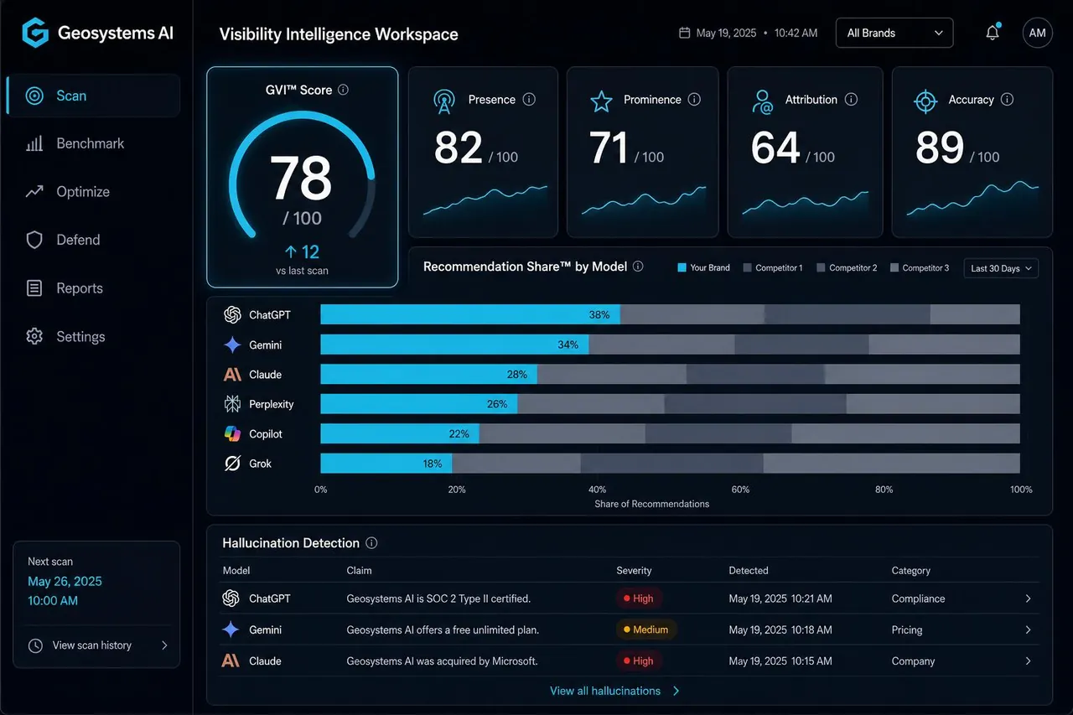Click the Detected column header

point(749,570)
